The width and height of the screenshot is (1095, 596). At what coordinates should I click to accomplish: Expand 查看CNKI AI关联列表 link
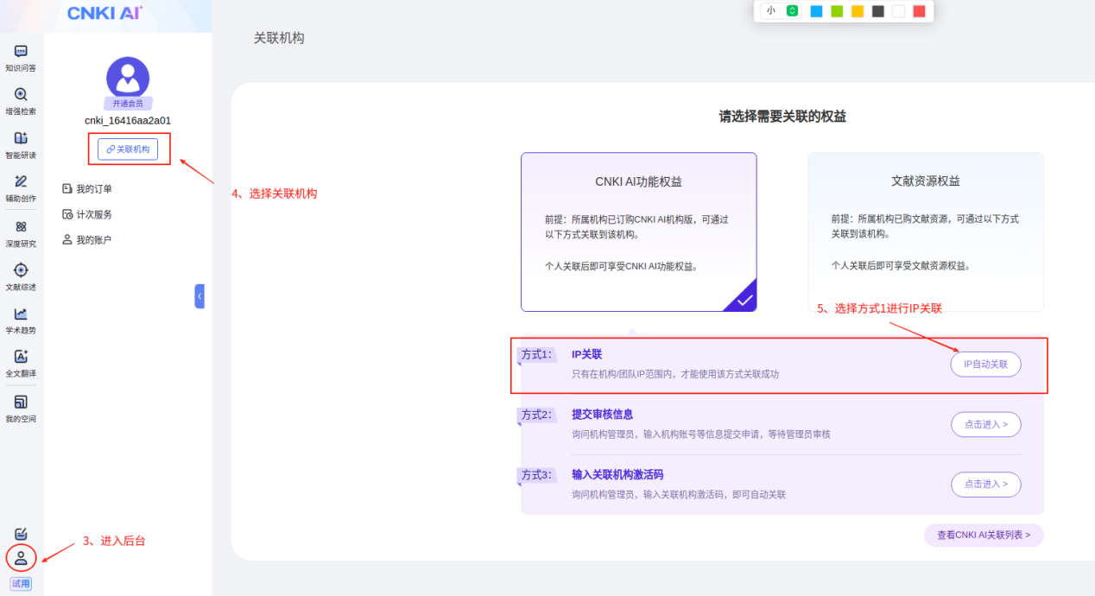coord(984,536)
